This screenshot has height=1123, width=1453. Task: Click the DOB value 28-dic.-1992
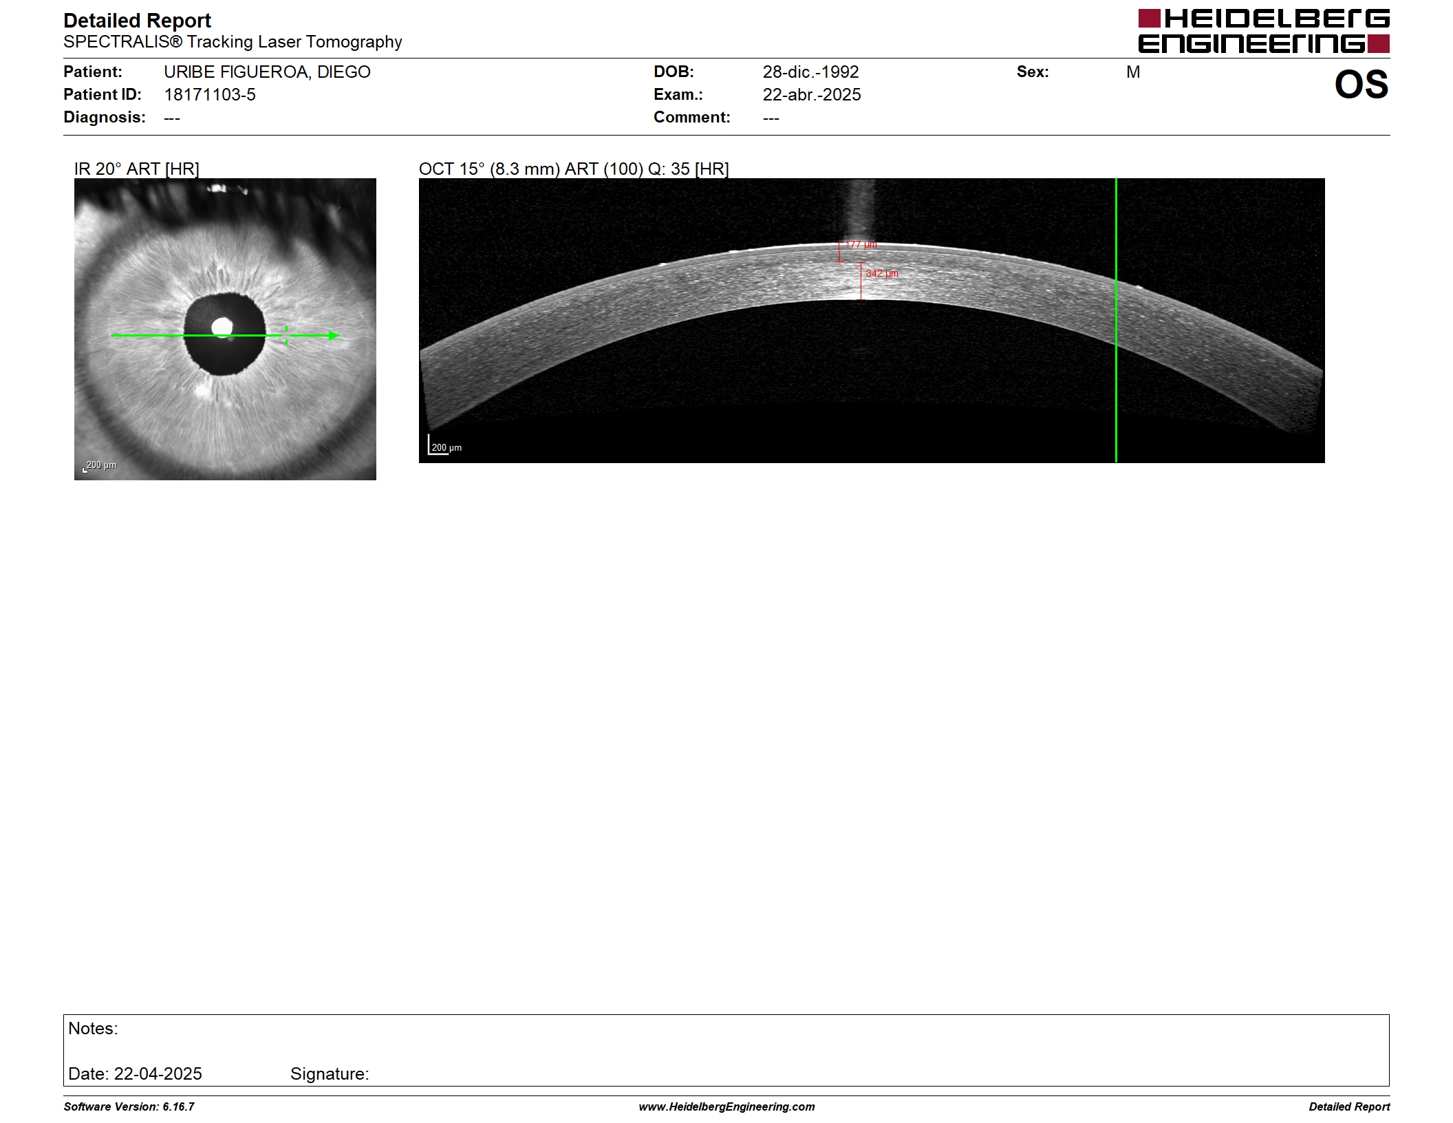810,72
